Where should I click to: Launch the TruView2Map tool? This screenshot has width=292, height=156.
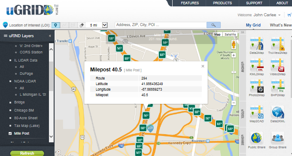pyautogui.click(x=278, y=44)
